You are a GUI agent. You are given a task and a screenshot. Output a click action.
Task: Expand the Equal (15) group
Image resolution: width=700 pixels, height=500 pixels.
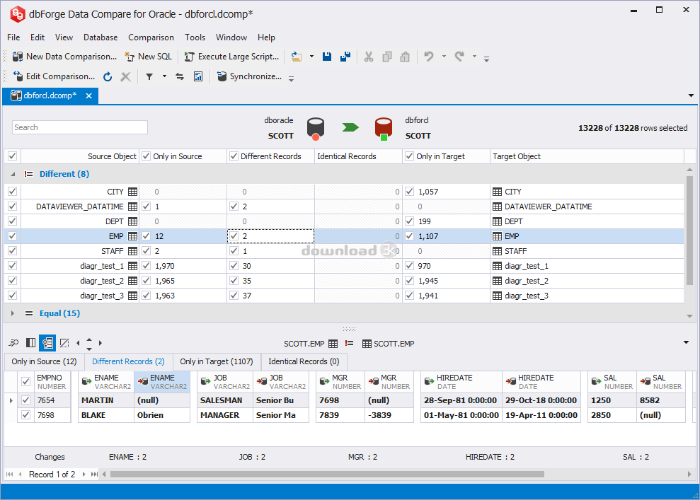pyautogui.click(x=13, y=313)
